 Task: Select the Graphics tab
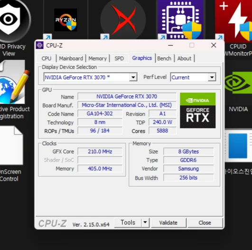pos(142,58)
